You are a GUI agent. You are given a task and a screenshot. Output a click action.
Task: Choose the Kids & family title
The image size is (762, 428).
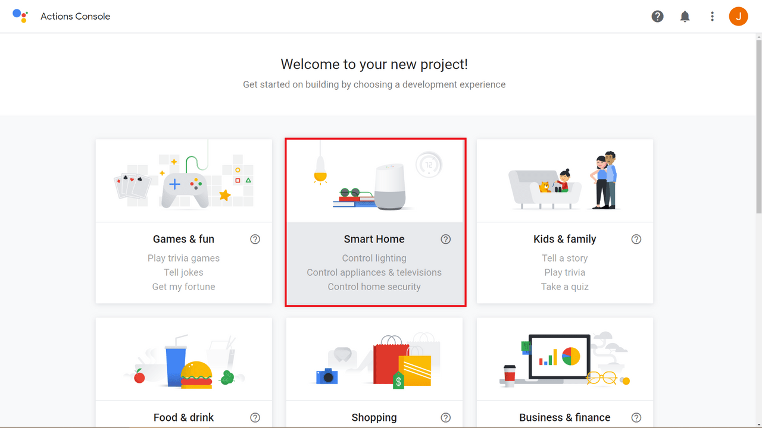coord(565,239)
